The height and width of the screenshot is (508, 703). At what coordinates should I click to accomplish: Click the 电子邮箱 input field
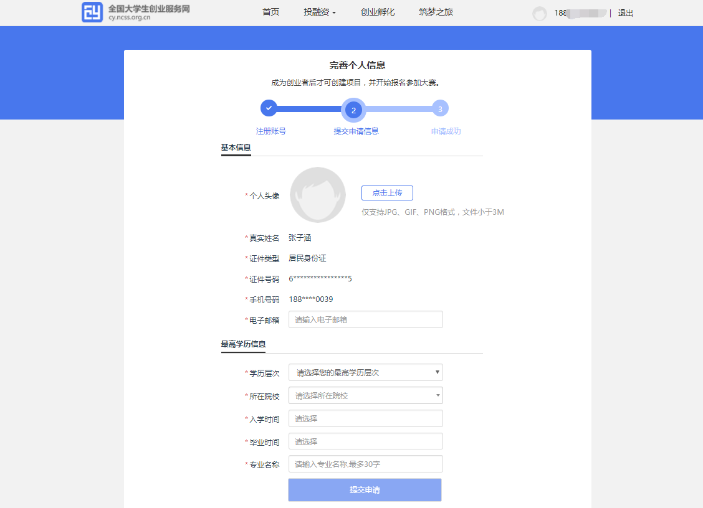click(x=365, y=320)
